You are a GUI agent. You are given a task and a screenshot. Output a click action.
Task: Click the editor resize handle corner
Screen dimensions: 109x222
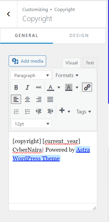click(x=94, y=208)
